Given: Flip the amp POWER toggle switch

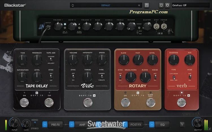Looking at the screenshot, I should (164, 26).
